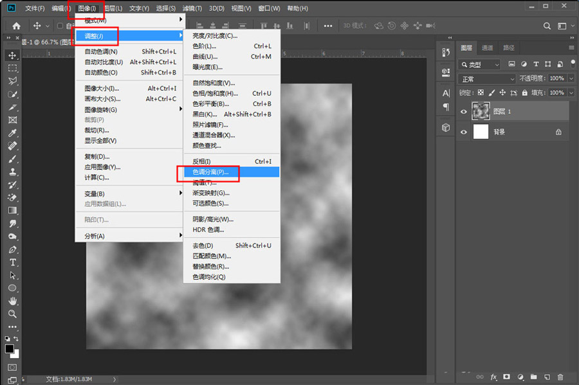
Task: Expand the 分析(A) submenu
Action: (x=129, y=236)
